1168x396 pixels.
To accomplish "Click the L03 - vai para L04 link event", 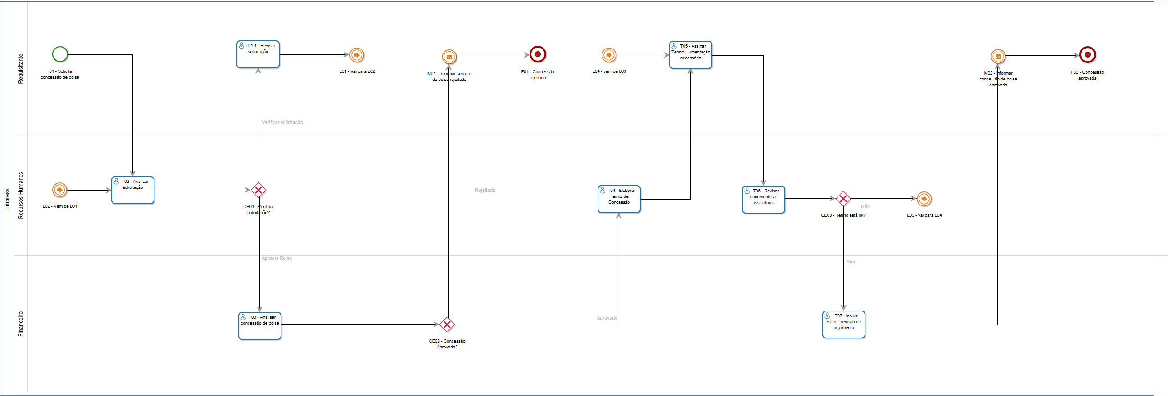I will click(924, 199).
